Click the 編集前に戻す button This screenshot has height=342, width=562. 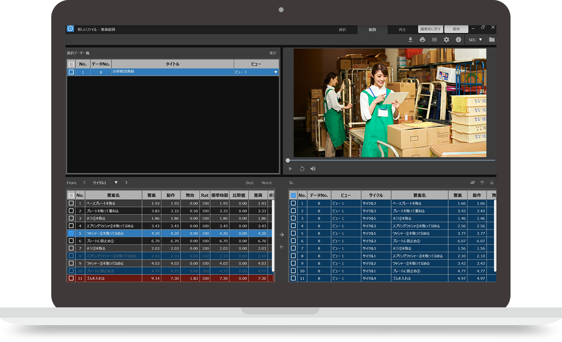click(430, 29)
